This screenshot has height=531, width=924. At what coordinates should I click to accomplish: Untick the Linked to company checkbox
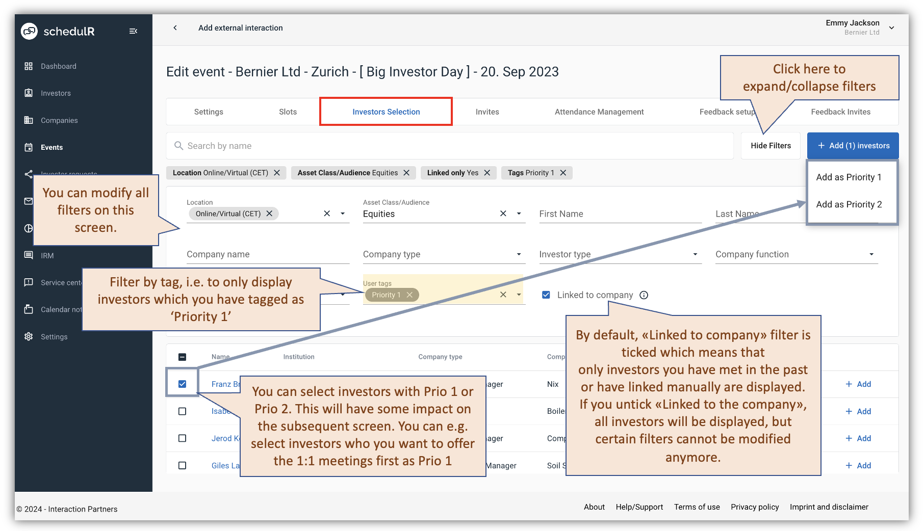(546, 295)
